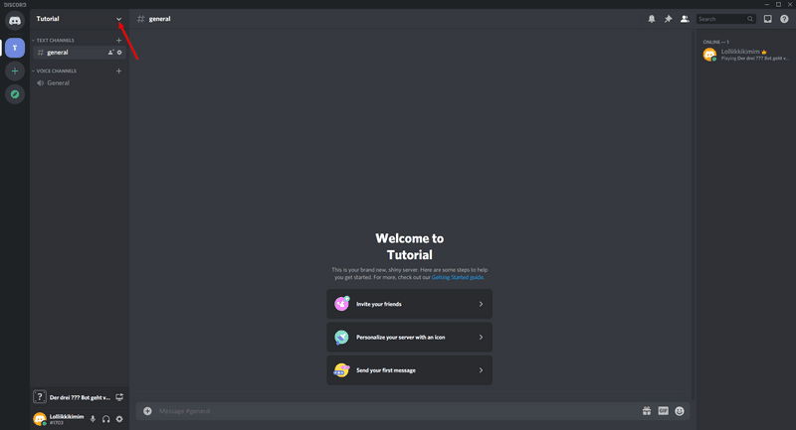Focus the Message #general input box

(396, 411)
